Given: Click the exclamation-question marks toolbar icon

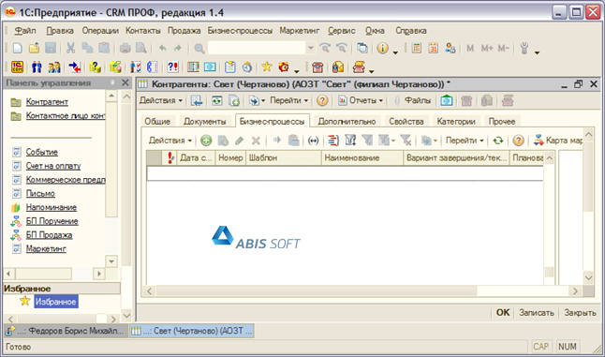Looking at the screenshot, I should point(172,67).
